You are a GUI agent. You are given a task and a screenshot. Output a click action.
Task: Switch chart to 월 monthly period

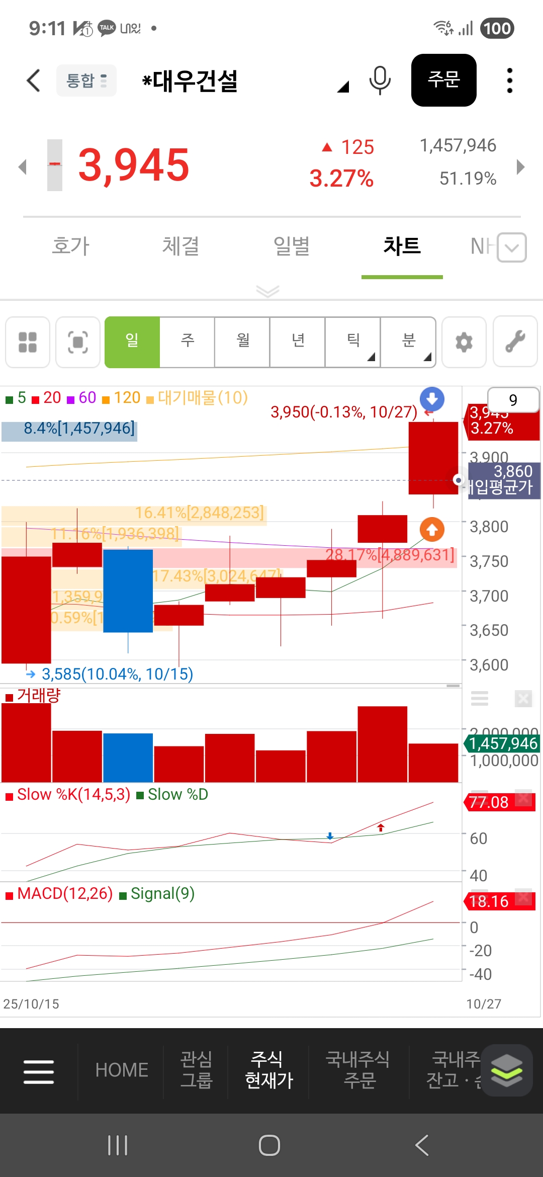click(242, 342)
